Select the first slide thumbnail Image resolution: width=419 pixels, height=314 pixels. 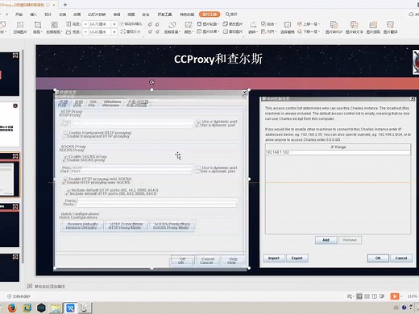tap(10, 74)
